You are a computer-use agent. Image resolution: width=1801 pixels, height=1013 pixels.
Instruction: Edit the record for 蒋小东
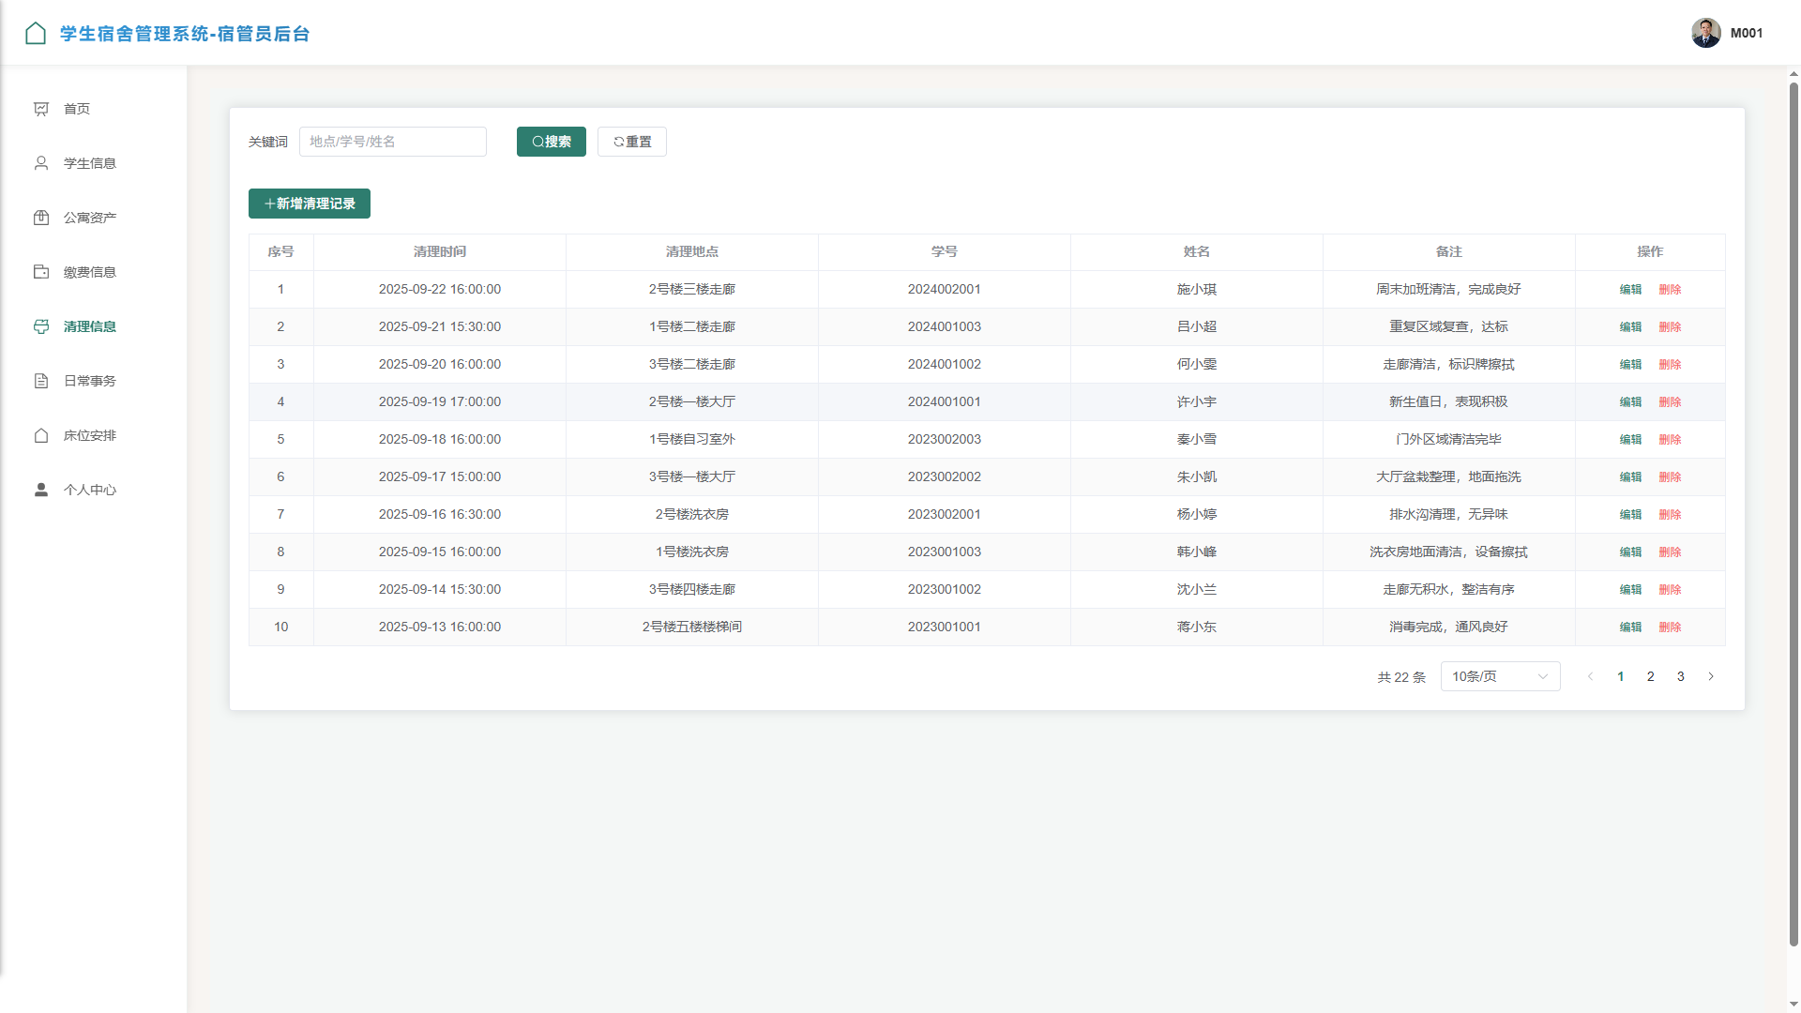1631,627
